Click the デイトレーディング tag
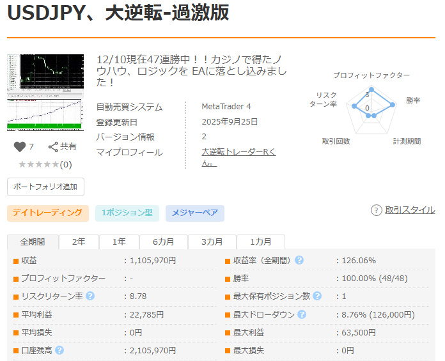The height and width of the screenshot is (361, 445). [47, 213]
